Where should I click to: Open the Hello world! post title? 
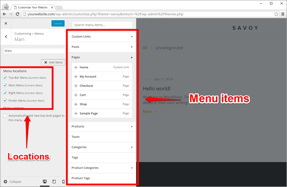[157, 88]
